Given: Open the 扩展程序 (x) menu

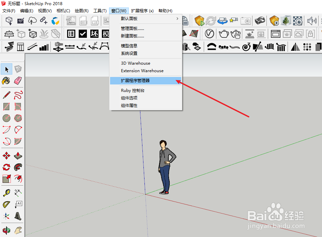Looking at the screenshot, I should (142, 11).
